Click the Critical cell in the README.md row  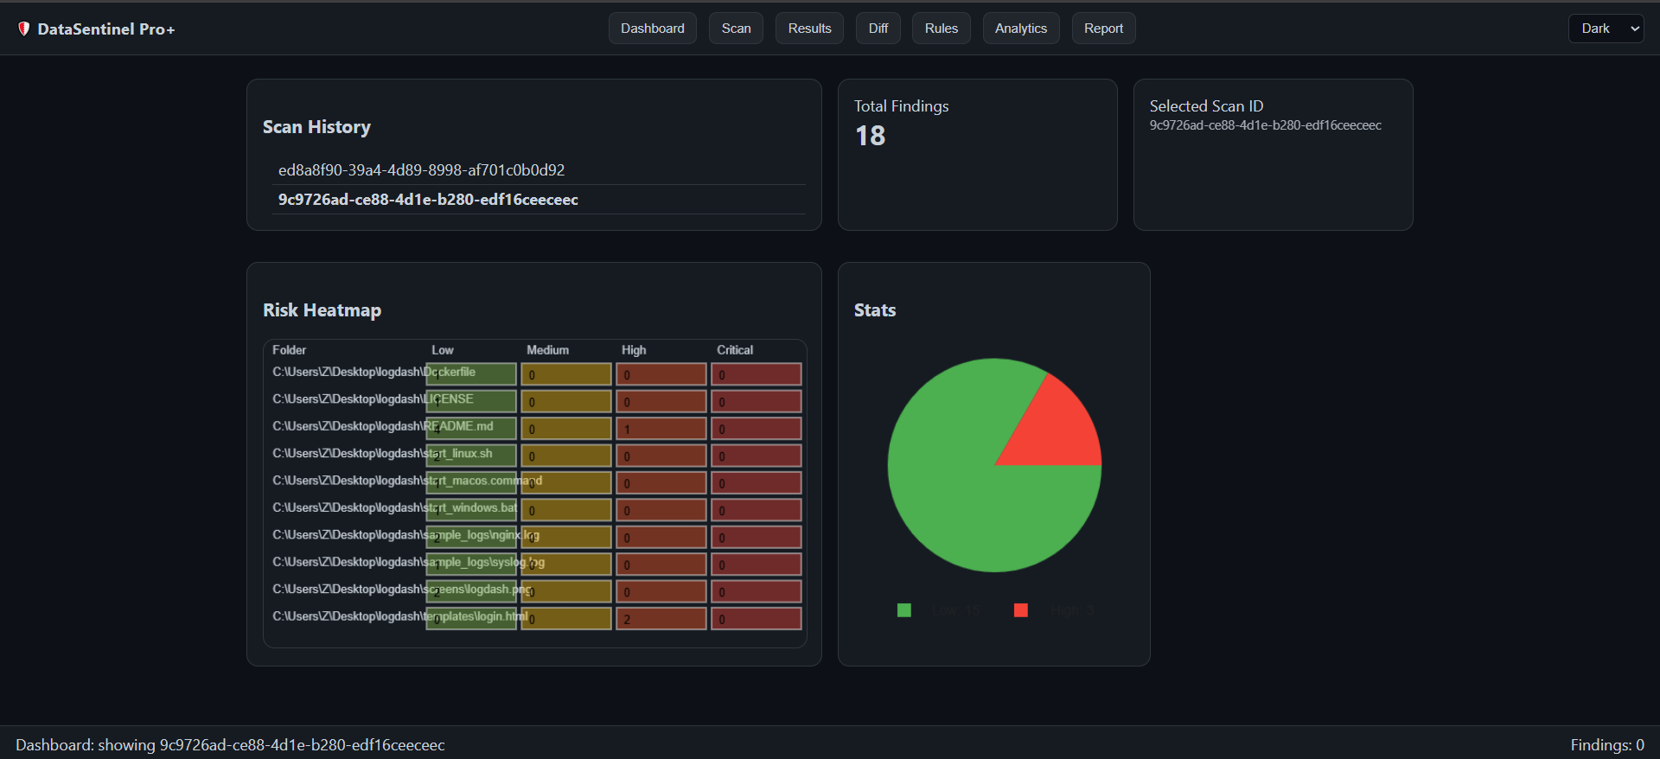pyautogui.click(x=757, y=429)
